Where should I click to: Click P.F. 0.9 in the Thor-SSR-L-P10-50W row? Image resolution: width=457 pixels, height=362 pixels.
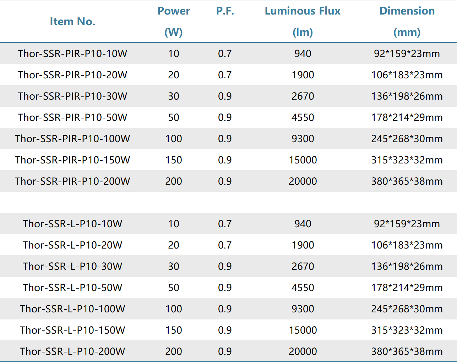[x=225, y=288]
